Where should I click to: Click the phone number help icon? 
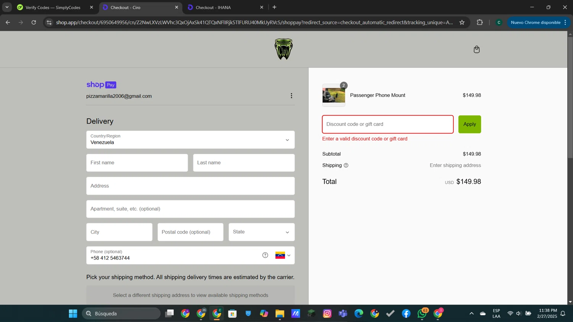(x=265, y=255)
